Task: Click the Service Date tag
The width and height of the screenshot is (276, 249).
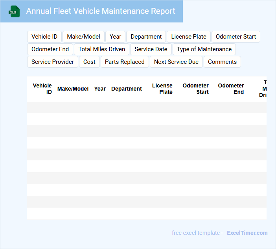Action: click(151, 49)
